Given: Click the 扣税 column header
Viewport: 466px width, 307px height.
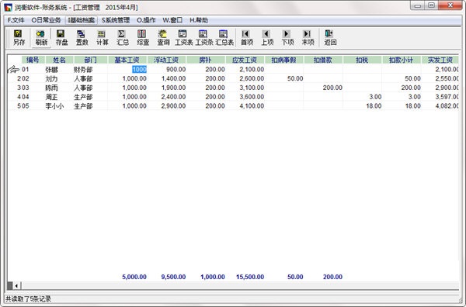Looking at the screenshot, I should tap(362, 60).
